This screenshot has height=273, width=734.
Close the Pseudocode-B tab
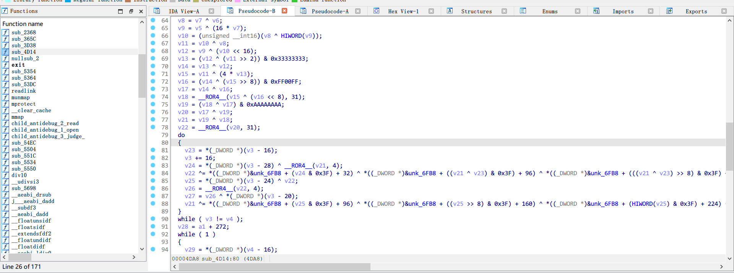(x=284, y=11)
